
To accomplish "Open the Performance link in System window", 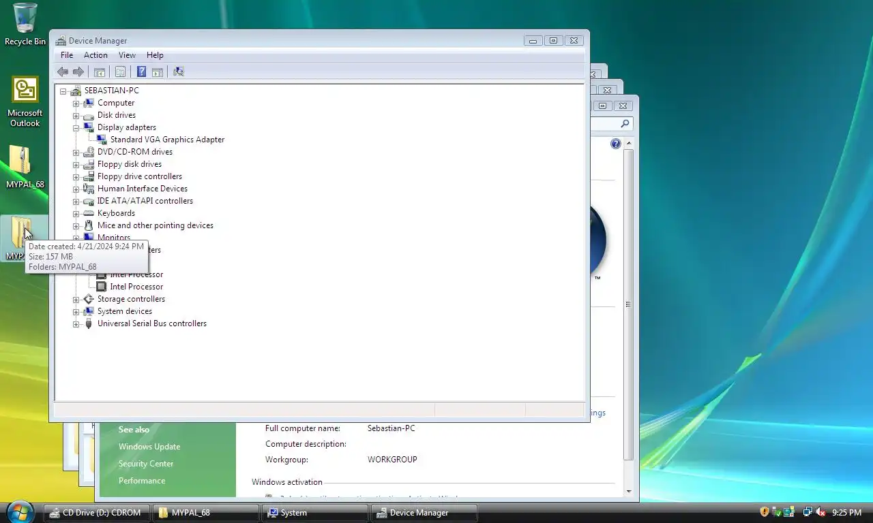I will click(x=142, y=481).
